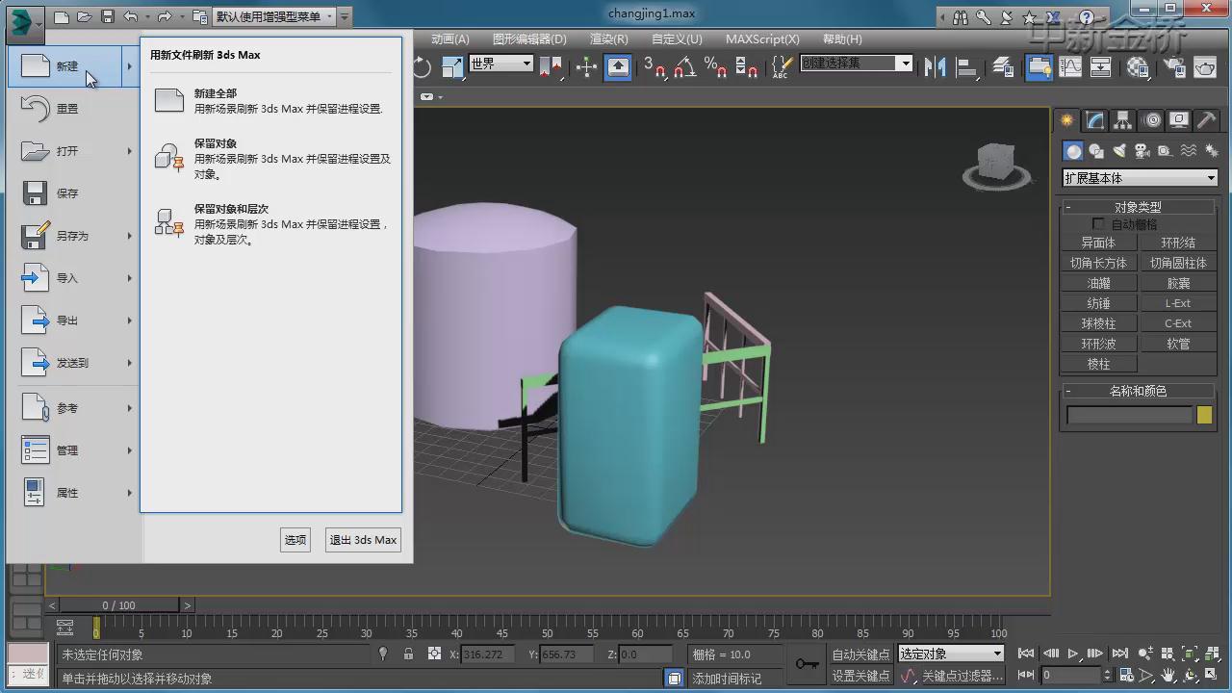Select the Space Warps category icon
This screenshot has width=1232, height=693.
[1188, 151]
